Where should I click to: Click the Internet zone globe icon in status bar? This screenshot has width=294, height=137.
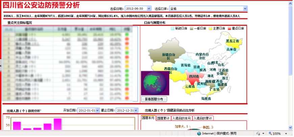[x=199, y=134]
